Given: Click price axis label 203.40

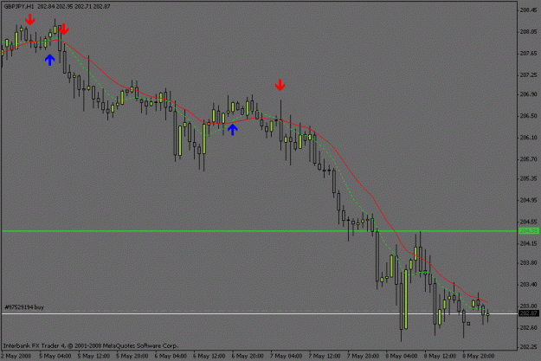Looking at the screenshot, I should (529, 284).
